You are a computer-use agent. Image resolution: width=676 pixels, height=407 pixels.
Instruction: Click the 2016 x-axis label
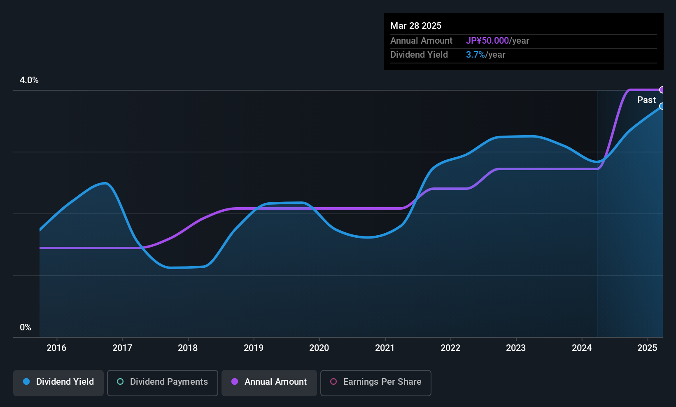(56, 348)
